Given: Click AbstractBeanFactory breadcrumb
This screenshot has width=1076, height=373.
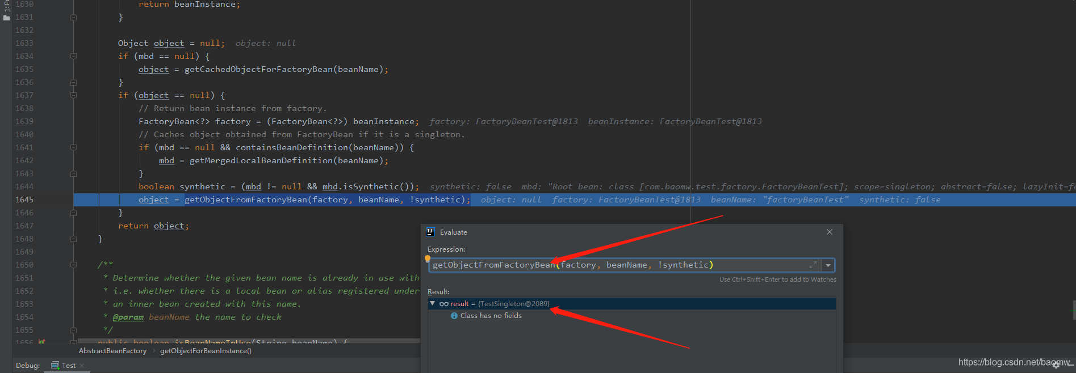Looking at the screenshot, I should coord(112,351).
